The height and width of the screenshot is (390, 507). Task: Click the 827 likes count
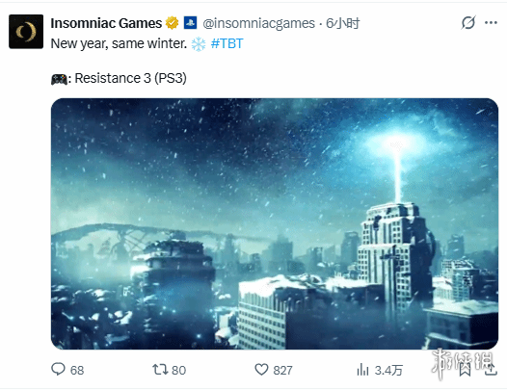pyautogui.click(x=283, y=371)
